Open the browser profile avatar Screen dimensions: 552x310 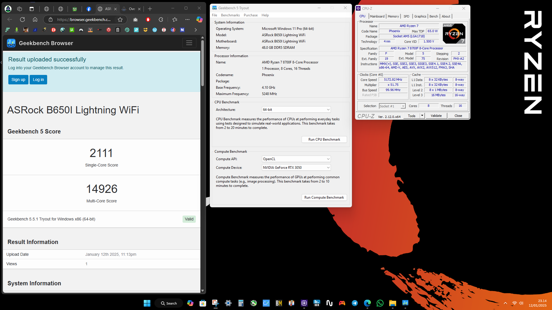point(8,9)
